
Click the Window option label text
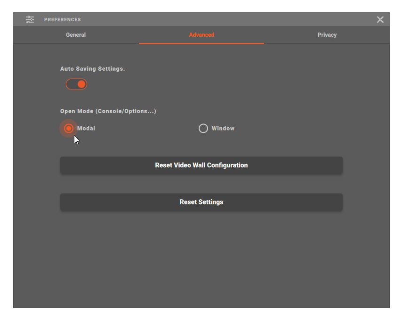pos(223,128)
